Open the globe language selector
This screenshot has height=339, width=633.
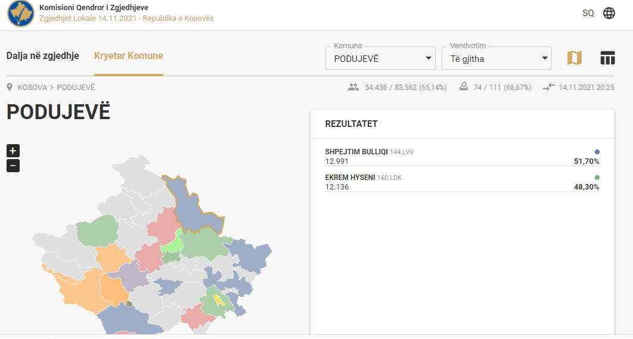pos(609,13)
